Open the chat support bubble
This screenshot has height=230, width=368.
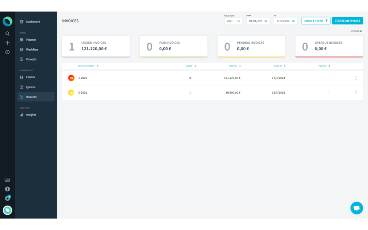pos(356,208)
